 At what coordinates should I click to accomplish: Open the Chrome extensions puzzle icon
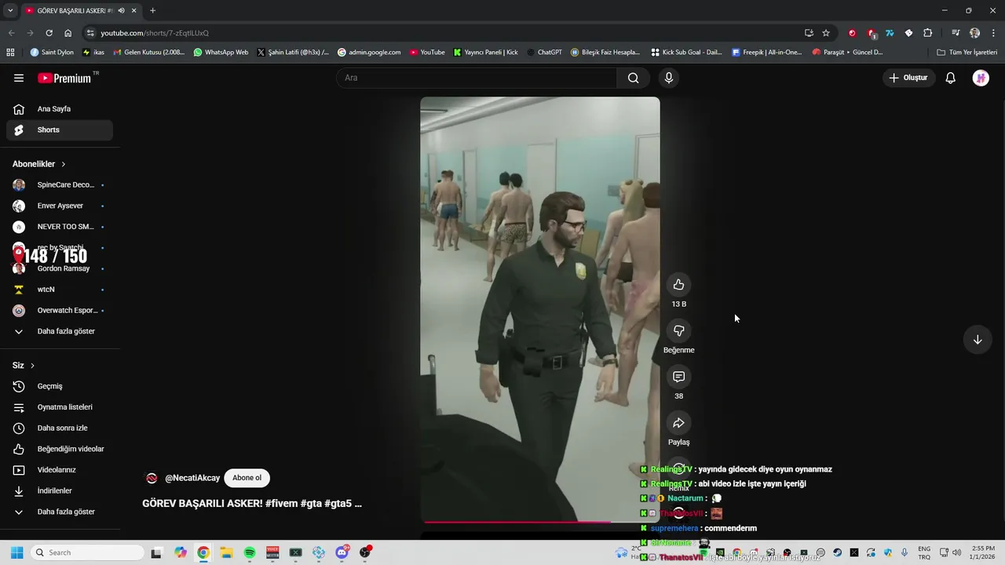pos(928,33)
